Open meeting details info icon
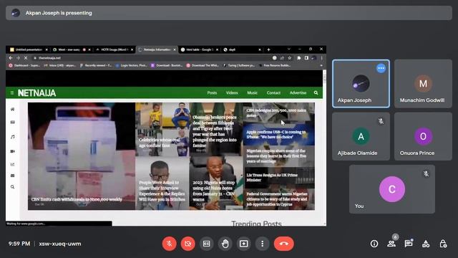Image resolution: width=458 pixels, height=258 pixels. point(374,244)
